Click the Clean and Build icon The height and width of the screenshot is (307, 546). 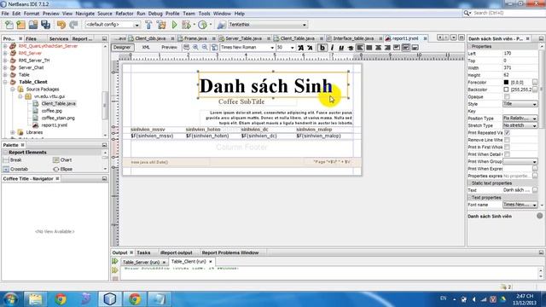click(x=161, y=25)
